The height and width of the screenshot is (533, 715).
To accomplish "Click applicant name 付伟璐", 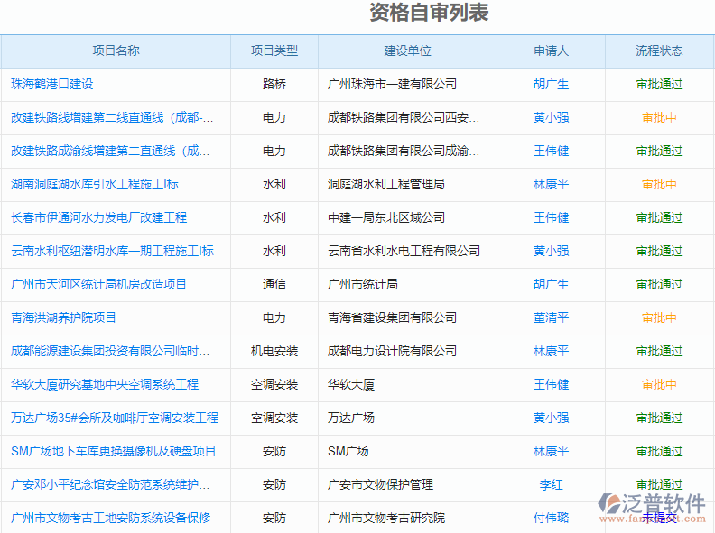I will (x=551, y=518).
